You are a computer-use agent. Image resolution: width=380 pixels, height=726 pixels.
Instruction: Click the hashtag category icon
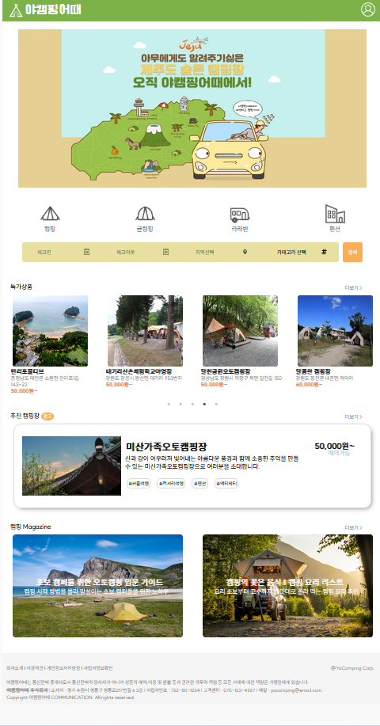(324, 252)
